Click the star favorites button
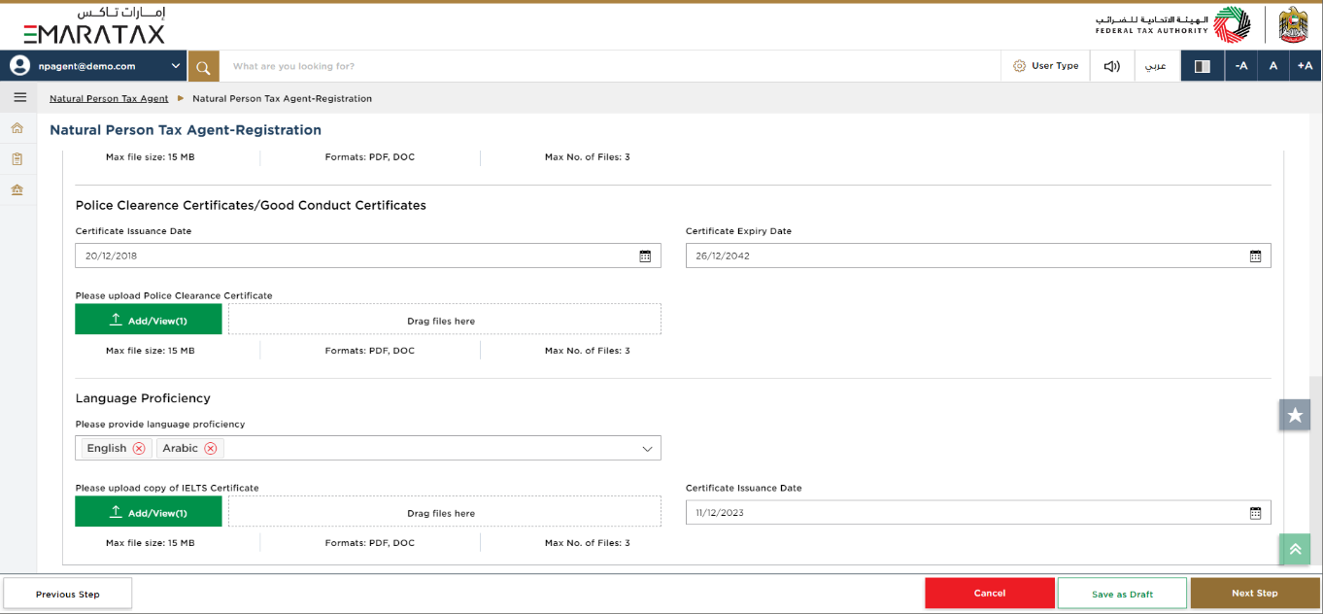The width and height of the screenshot is (1323, 614). click(x=1295, y=415)
